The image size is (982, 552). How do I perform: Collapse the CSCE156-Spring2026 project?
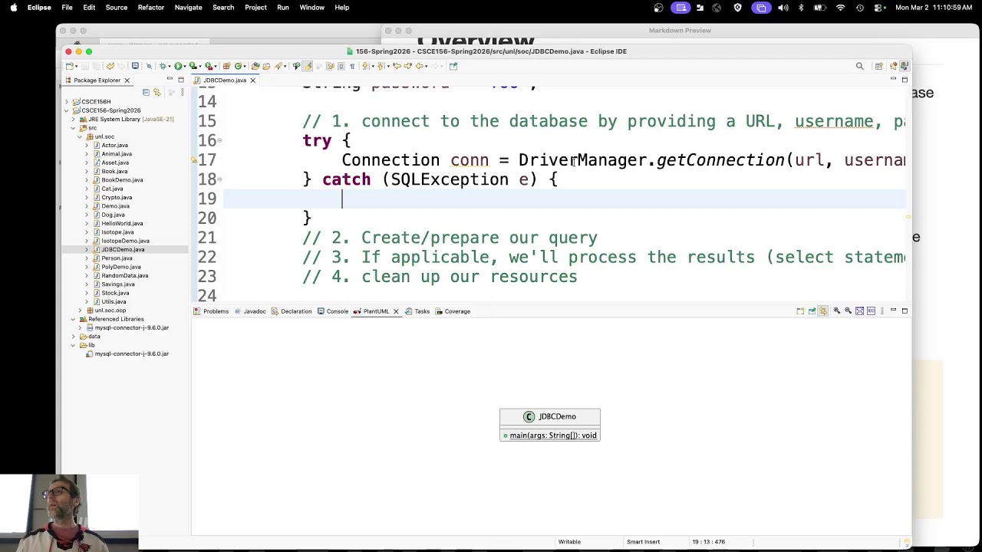(x=67, y=110)
